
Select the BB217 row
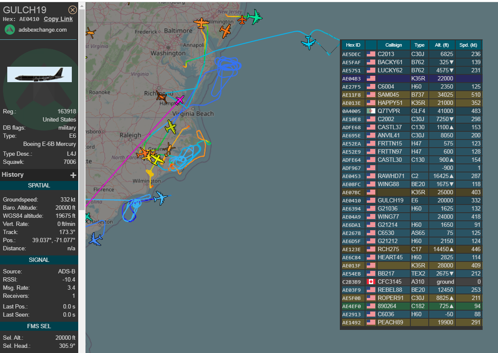coord(411,274)
